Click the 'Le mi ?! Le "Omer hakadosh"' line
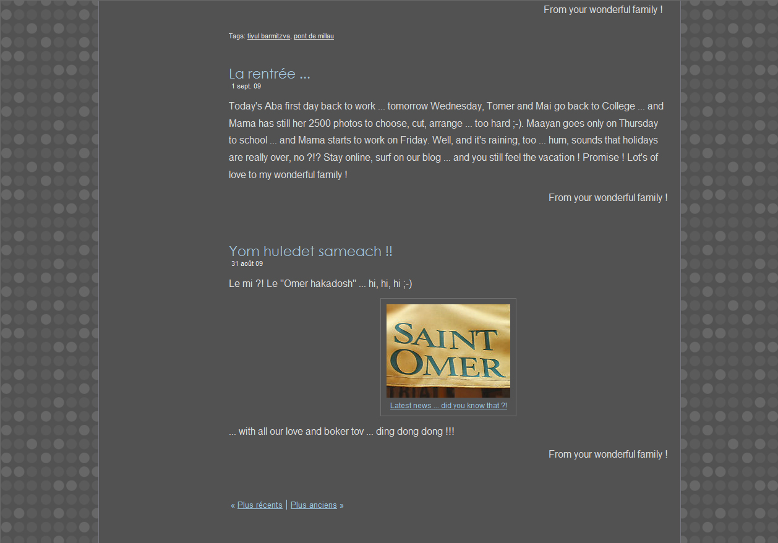Viewport: 778px width, 543px height. pyautogui.click(x=320, y=284)
